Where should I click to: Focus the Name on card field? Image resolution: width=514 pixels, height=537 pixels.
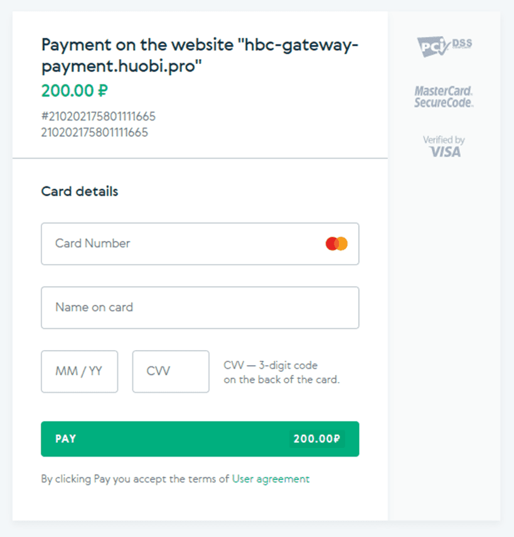tap(200, 307)
